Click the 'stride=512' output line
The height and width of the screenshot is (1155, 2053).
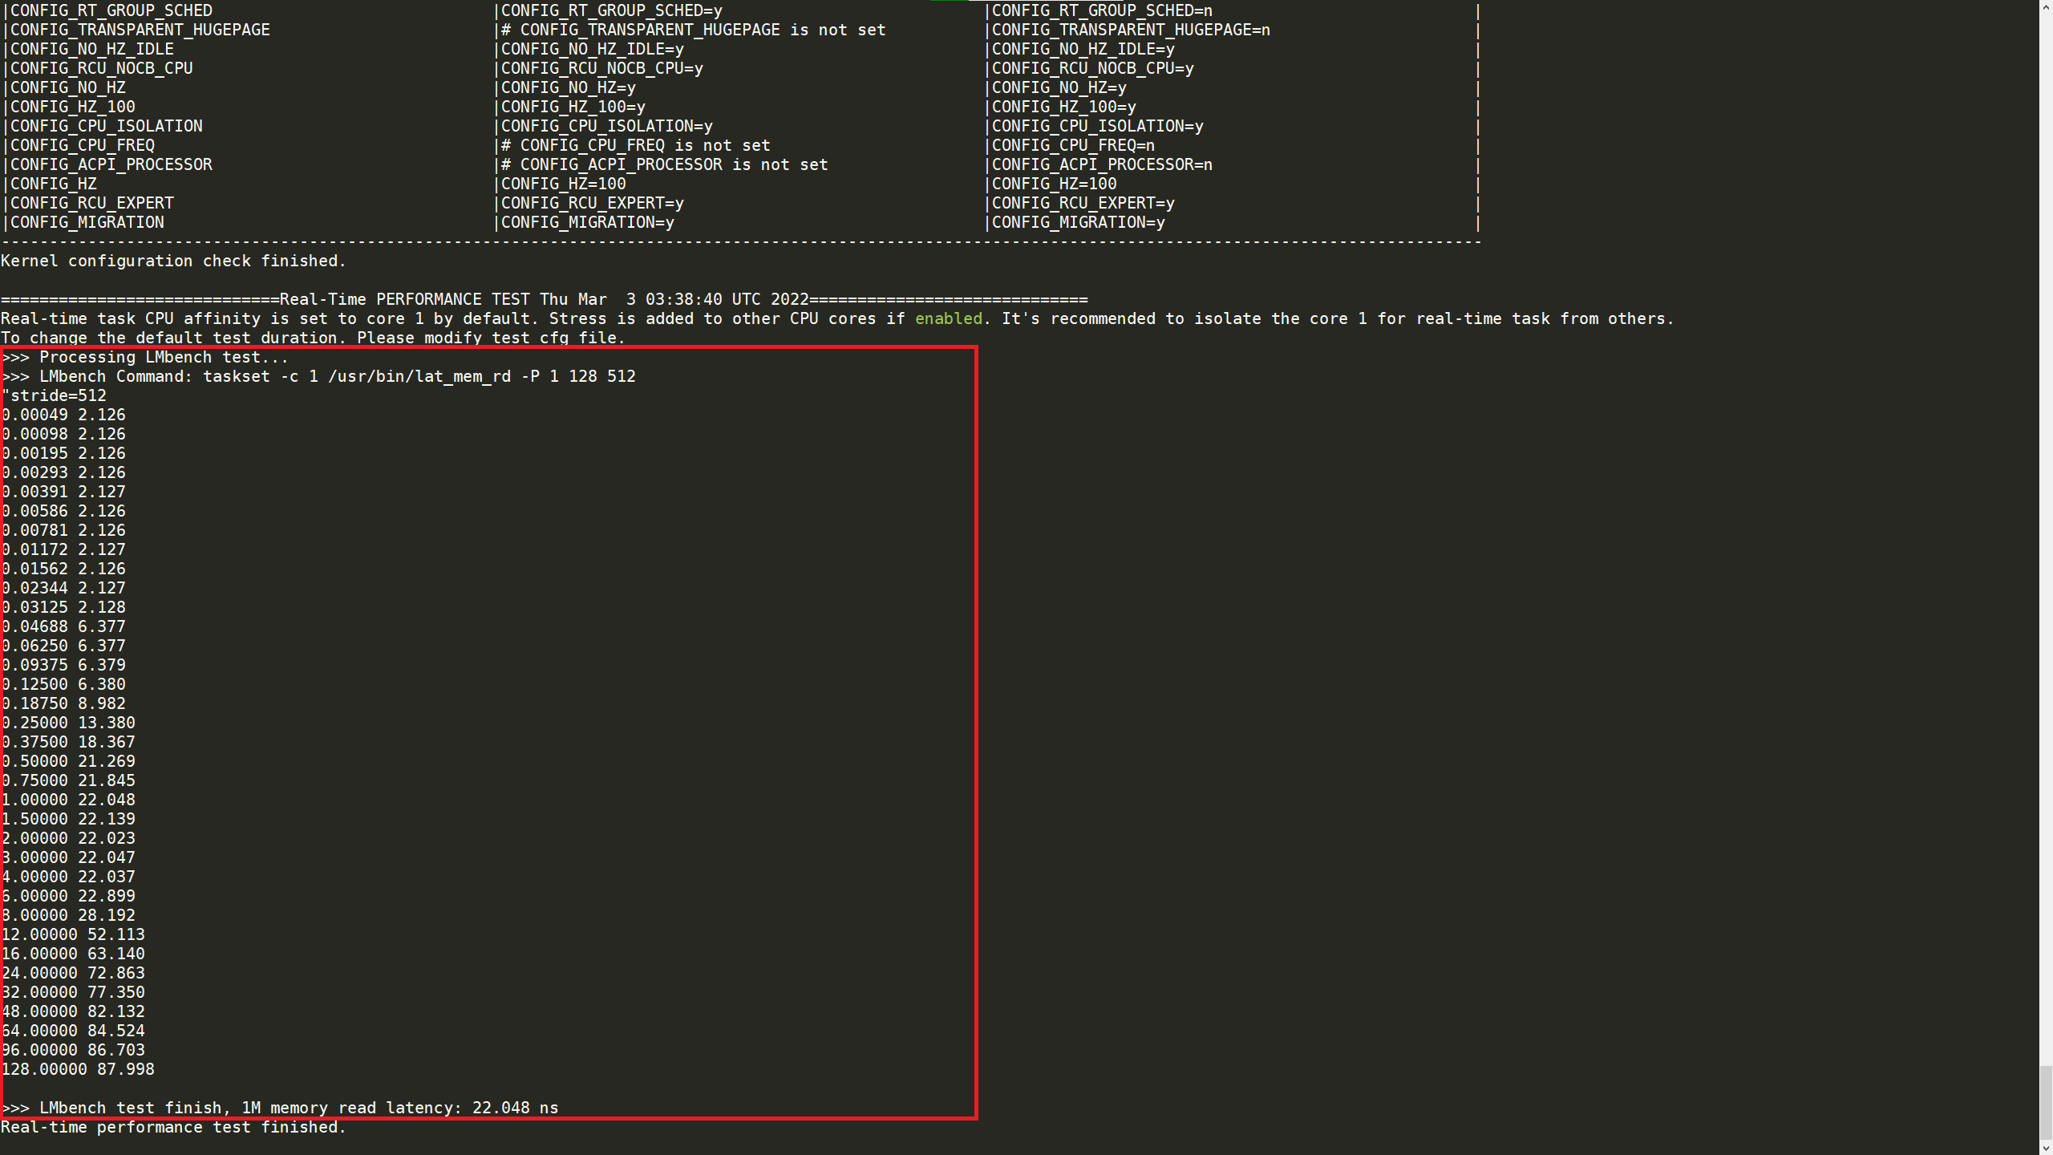tap(55, 395)
